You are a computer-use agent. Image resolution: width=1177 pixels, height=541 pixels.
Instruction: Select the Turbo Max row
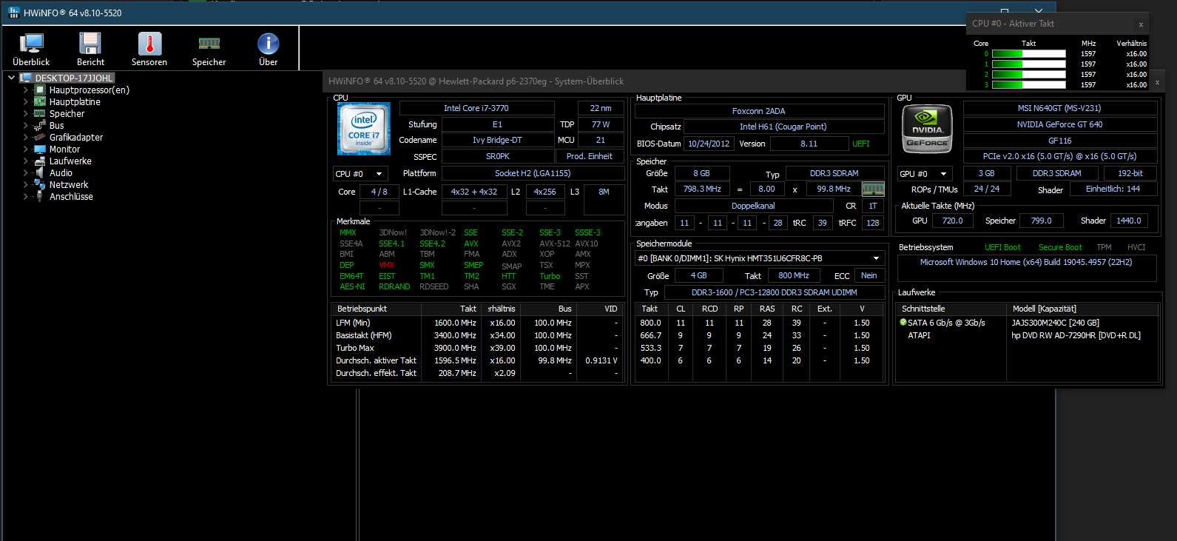point(478,348)
